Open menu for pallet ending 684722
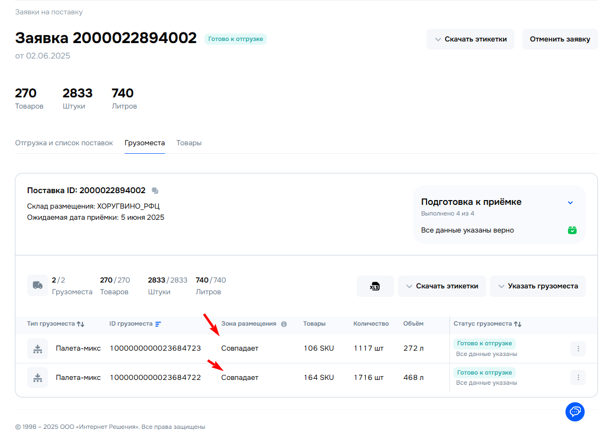 [578, 378]
